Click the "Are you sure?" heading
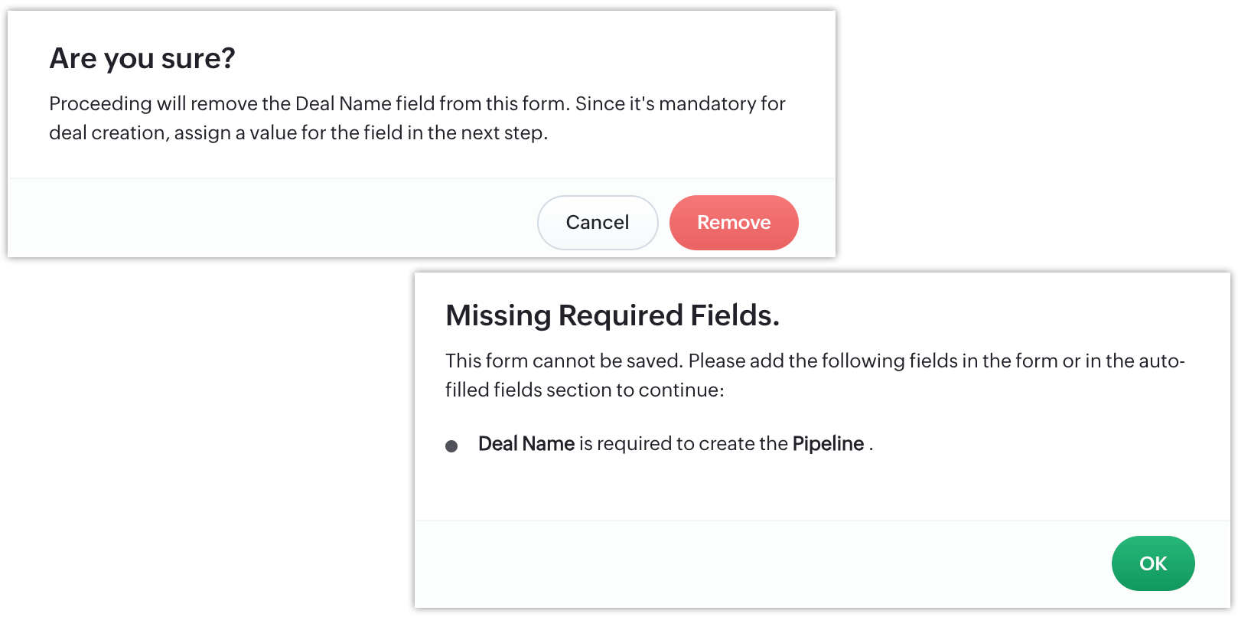1238x617 pixels. click(142, 59)
